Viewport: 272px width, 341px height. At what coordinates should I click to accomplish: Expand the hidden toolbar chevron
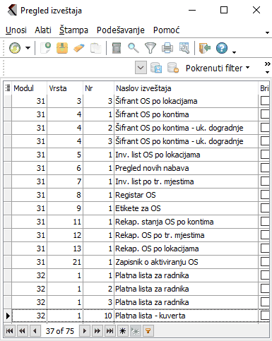[267, 64]
